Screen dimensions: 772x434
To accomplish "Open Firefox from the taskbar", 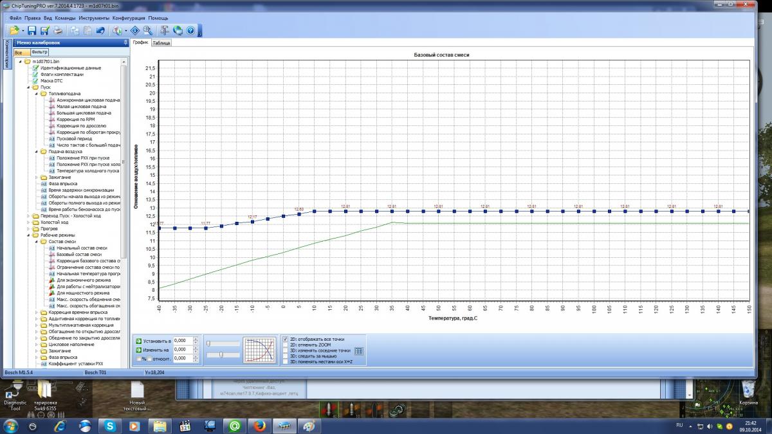I will [x=259, y=426].
